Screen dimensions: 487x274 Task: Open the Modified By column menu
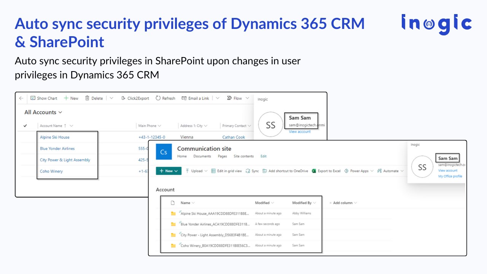[304, 203]
